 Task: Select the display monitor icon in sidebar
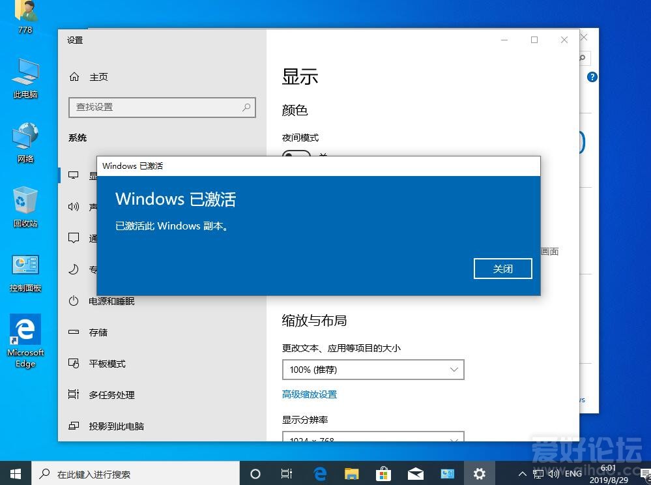tap(74, 175)
